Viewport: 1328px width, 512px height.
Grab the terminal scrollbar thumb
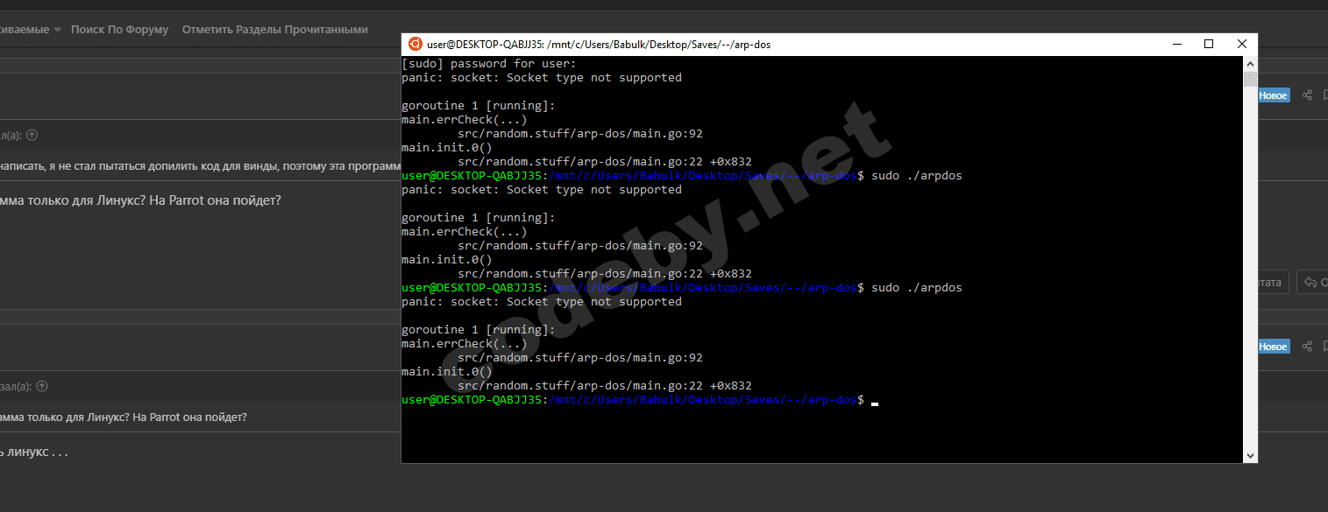[x=1250, y=80]
